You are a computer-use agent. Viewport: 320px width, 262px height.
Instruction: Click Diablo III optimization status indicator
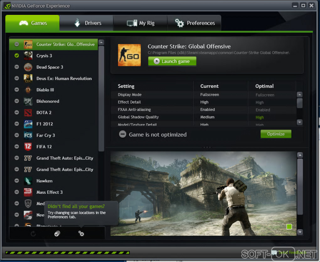point(17,90)
